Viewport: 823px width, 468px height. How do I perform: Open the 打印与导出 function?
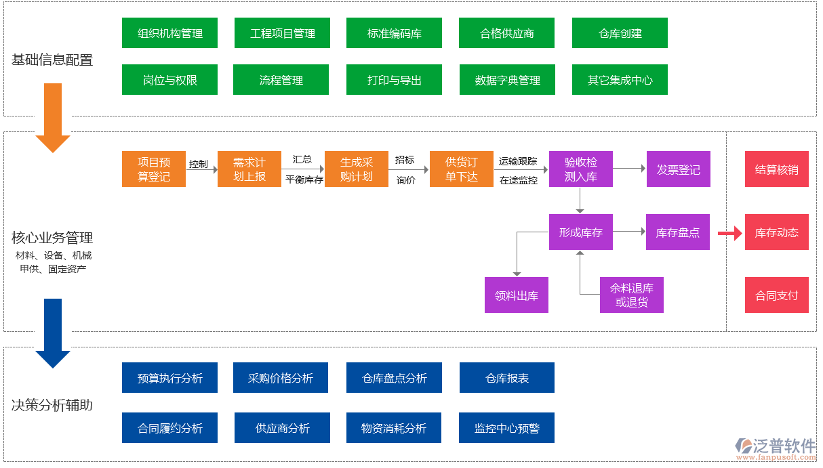coord(394,79)
